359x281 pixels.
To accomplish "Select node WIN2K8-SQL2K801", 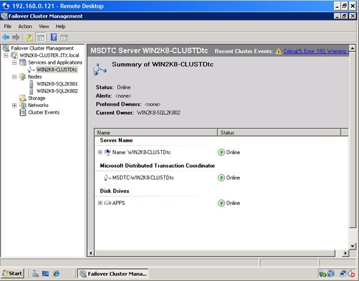I will coord(57,84).
